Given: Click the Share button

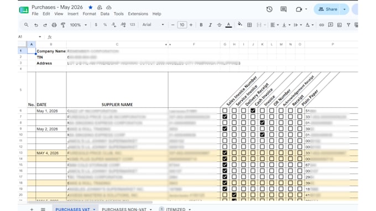Looking at the screenshot, I should point(328,9).
